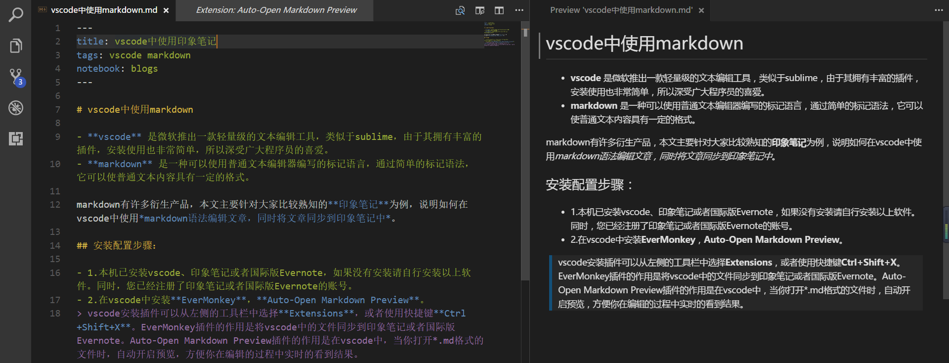
Task: Split the editor with split icon
Action: tap(499, 10)
